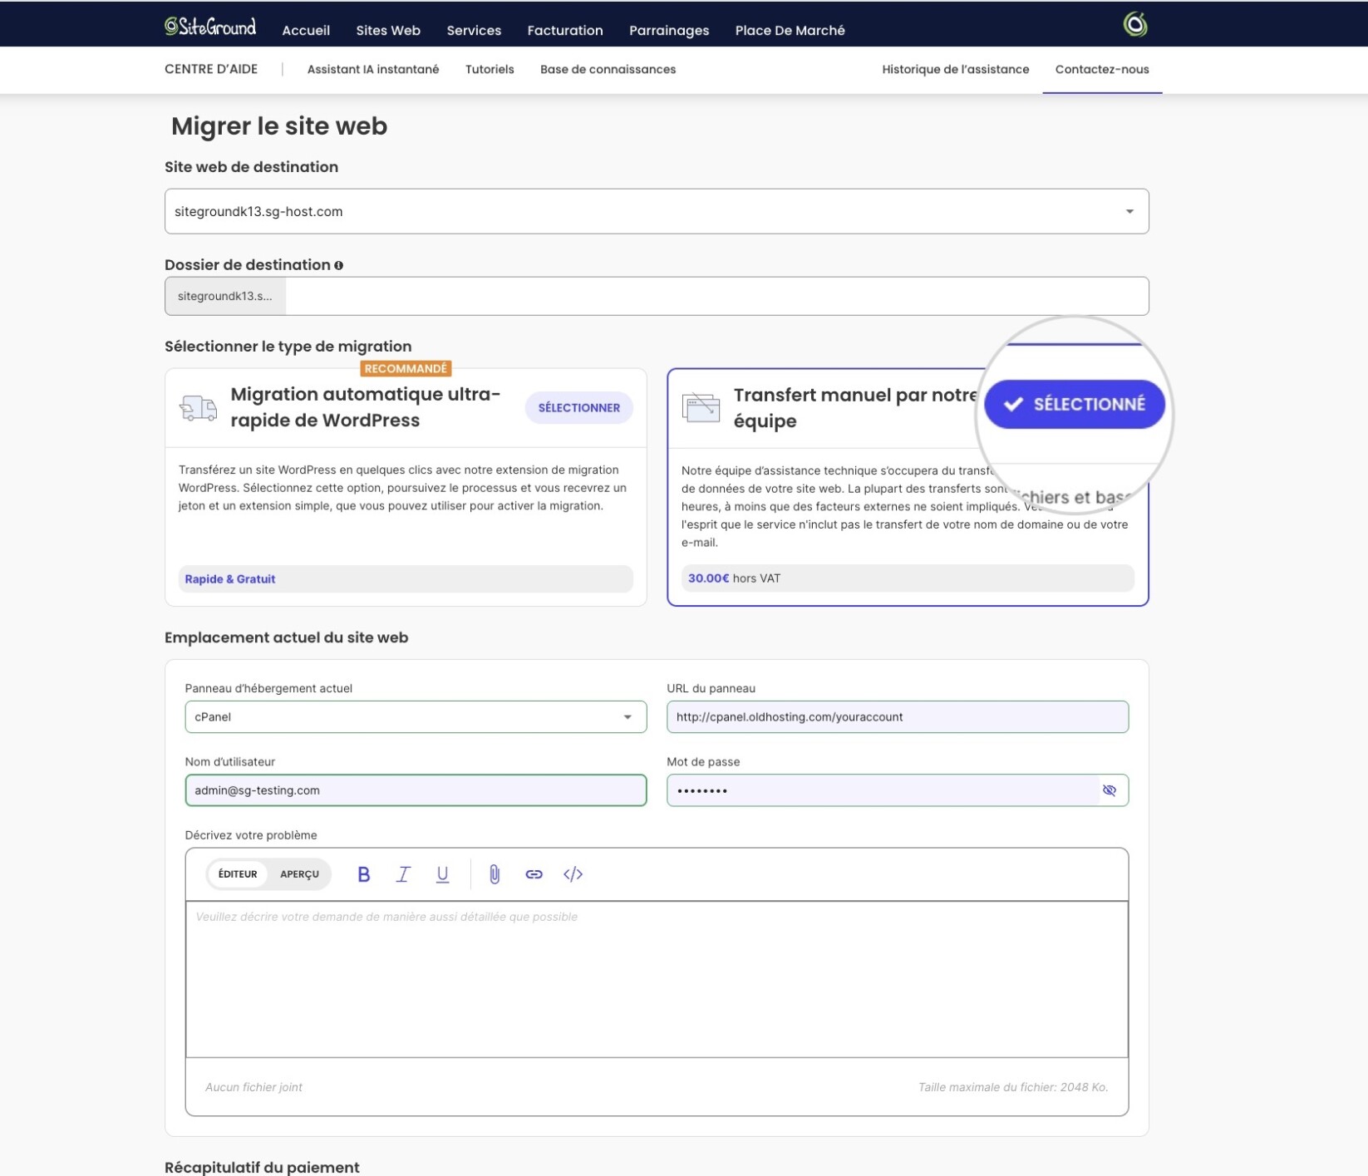Click the Rapide & Gratuit label
The width and height of the screenshot is (1368, 1176).
(229, 579)
